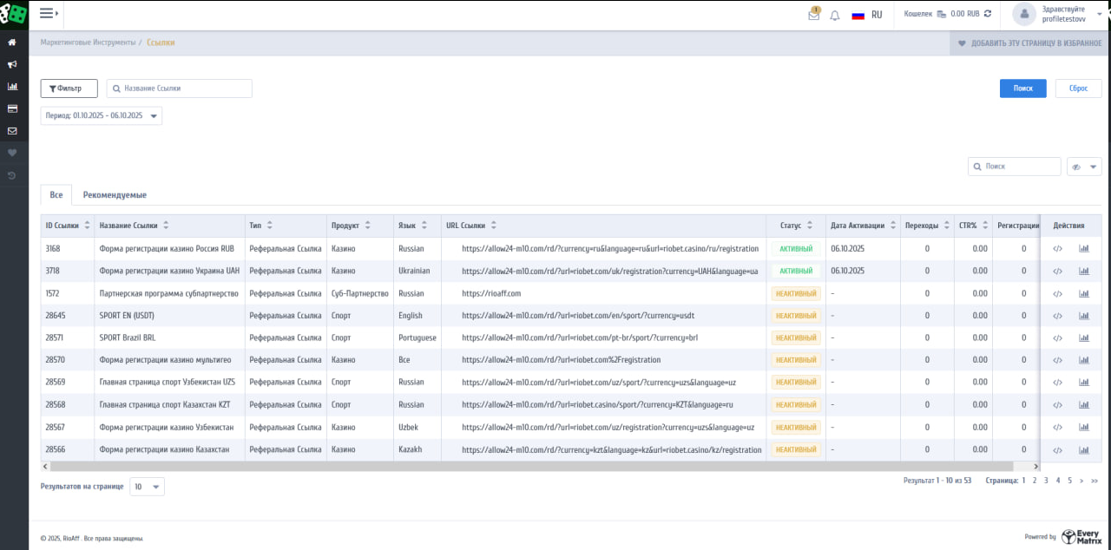The image size is (1111, 550).
Task: Open the bar chart reports sidebar icon
Action: [x=12, y=87]
